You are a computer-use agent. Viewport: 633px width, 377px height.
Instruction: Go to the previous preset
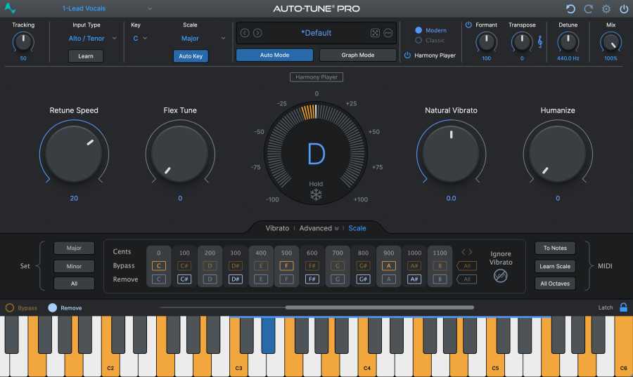point(245,32)
